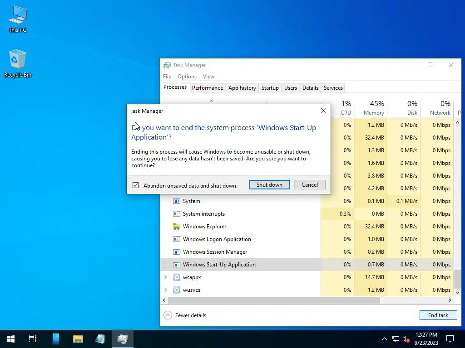Open the Options menu
Screen dimensions: 465x348
(187, 76)
